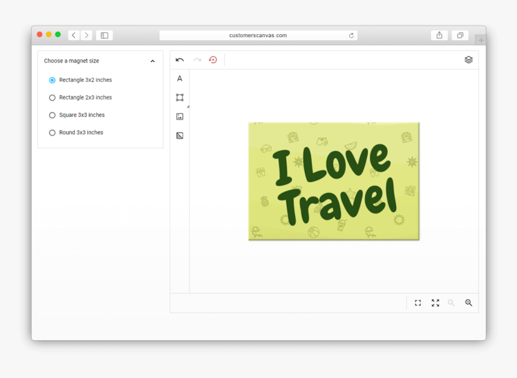Image resolution: width=517 pixels, height=378 pixels.
Task: Click the zoom out magnifier icon
Action: [451, 303]
